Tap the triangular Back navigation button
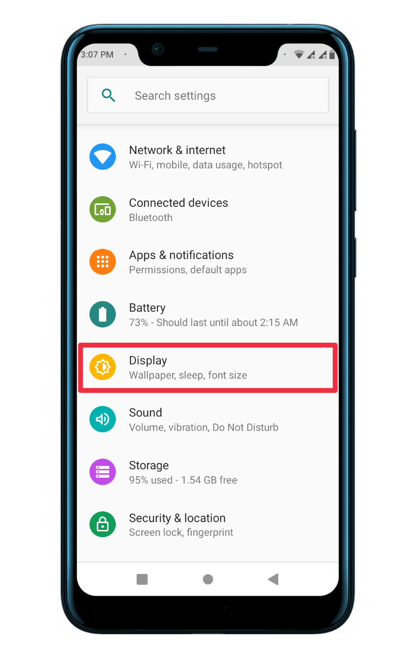Image resolution: width=417 pixels, height=658 pixels. (273, 579)
